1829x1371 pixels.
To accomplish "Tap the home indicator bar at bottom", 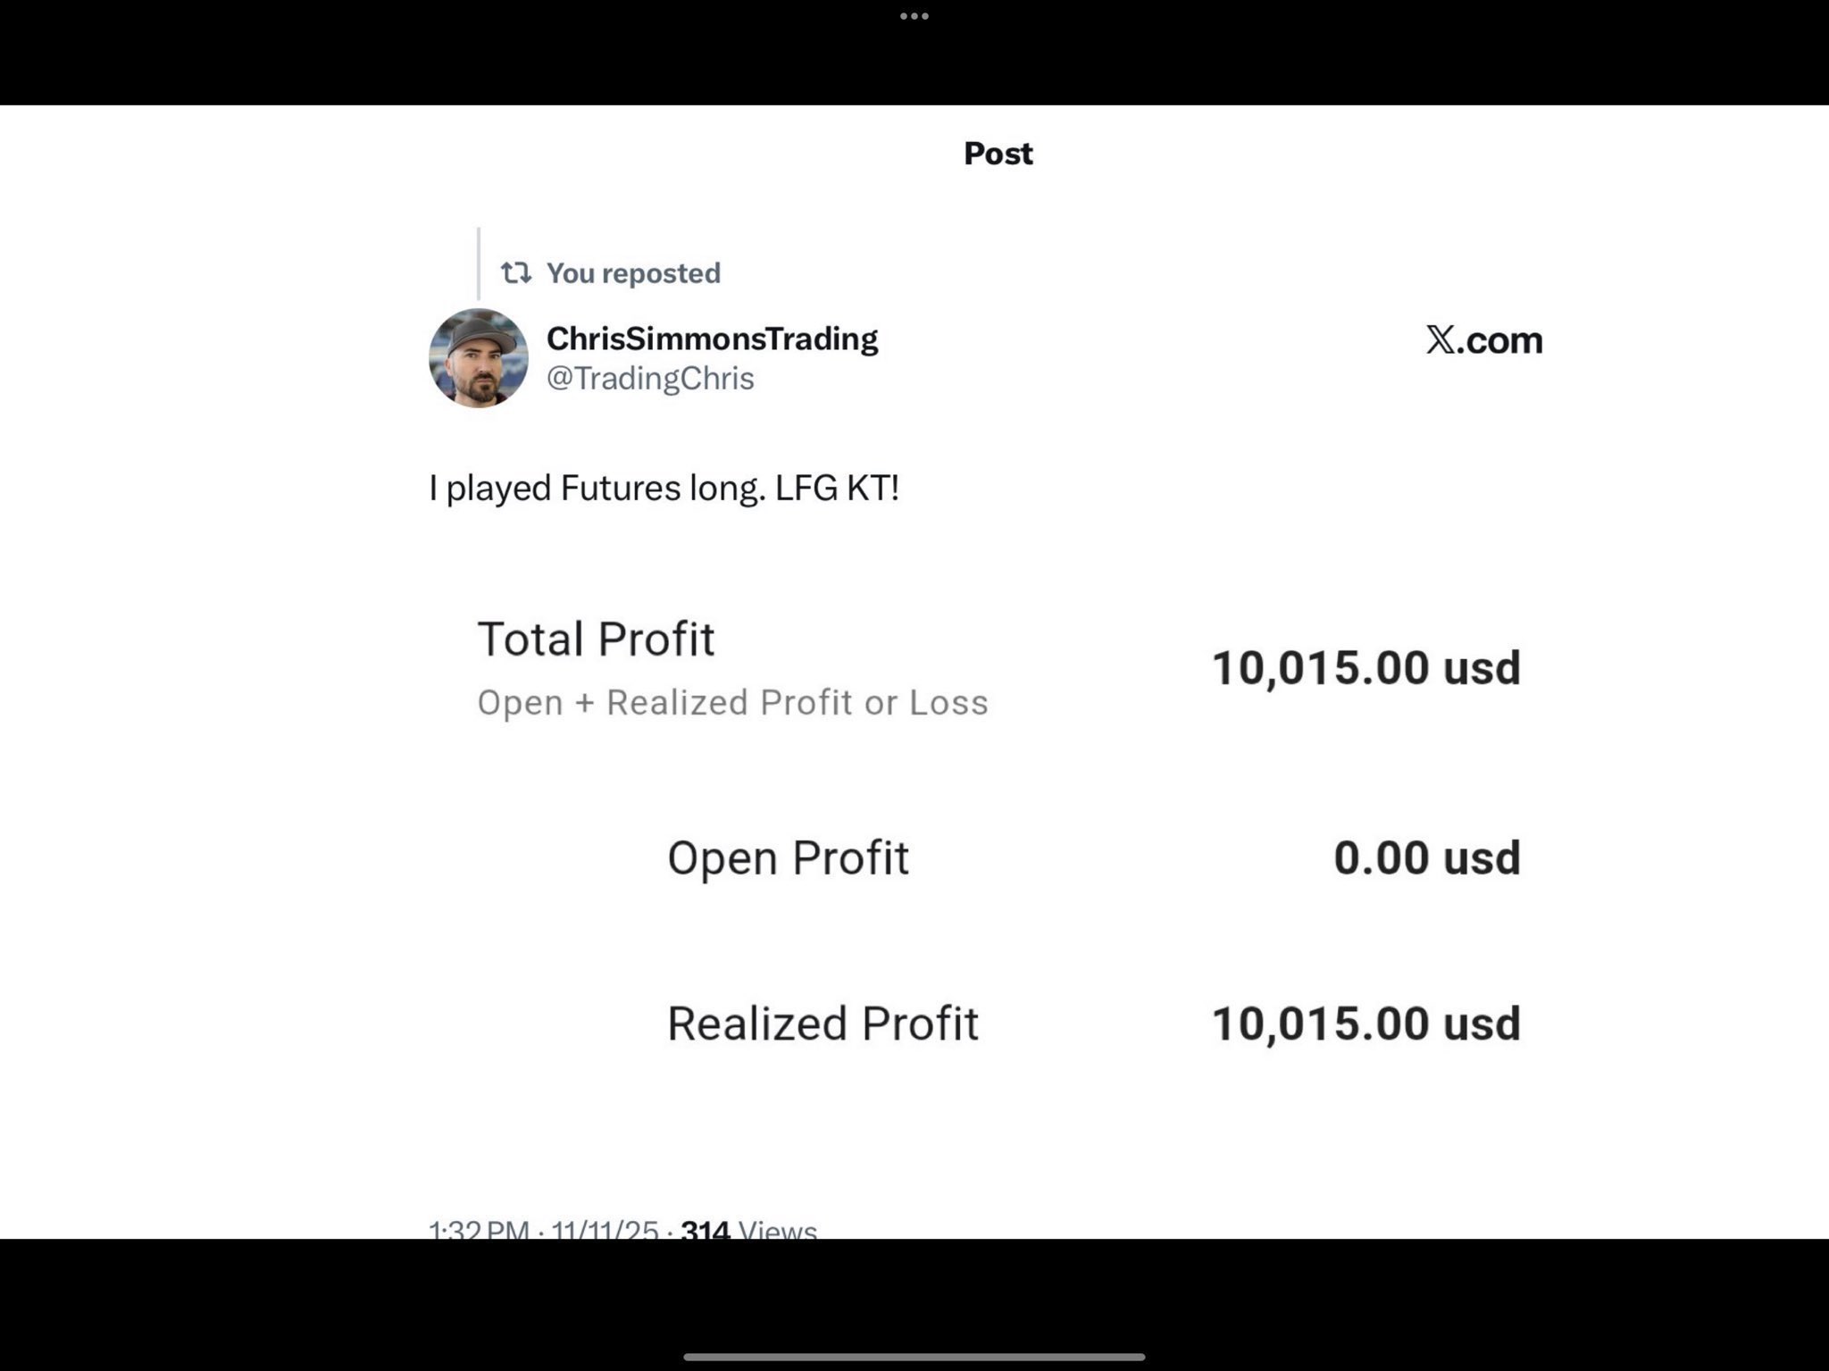I will point(914,1357).
